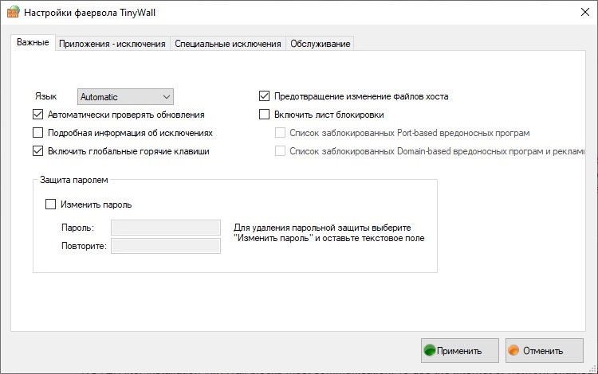Viewport: 598px width, 374px height.
Task: Tick the Port-based вредоносных програм list checkbox
Action: [280, 133]
